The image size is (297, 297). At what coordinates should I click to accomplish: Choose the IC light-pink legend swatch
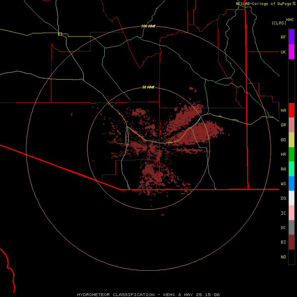click(291, 213)
